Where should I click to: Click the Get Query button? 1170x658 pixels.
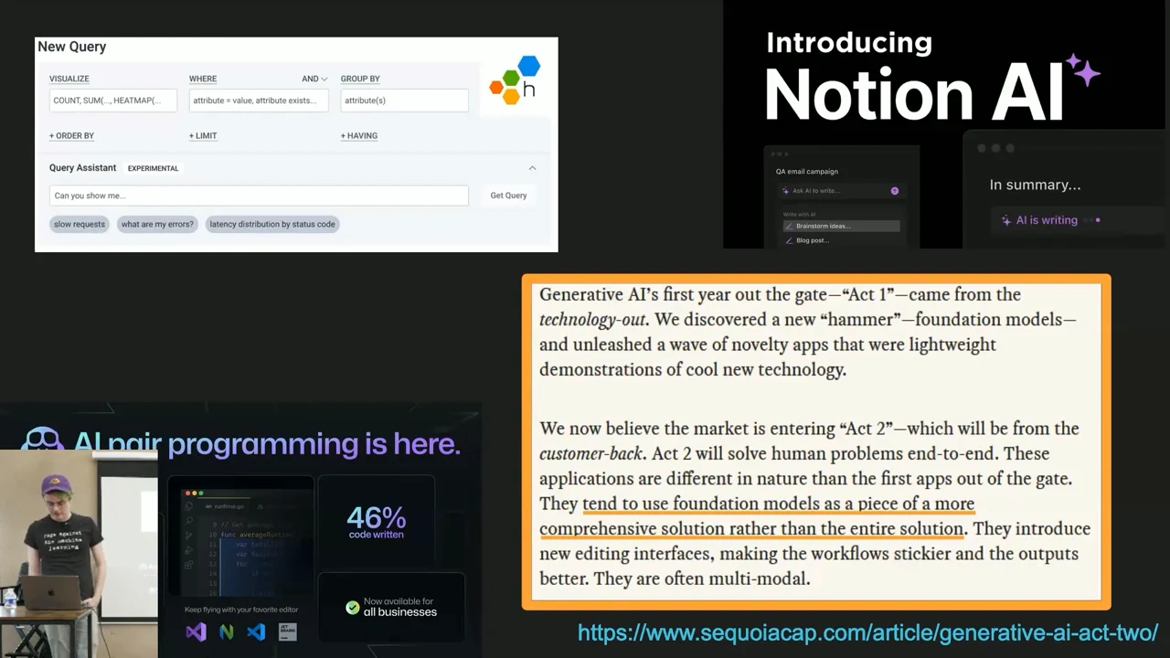tap(508, 196)
